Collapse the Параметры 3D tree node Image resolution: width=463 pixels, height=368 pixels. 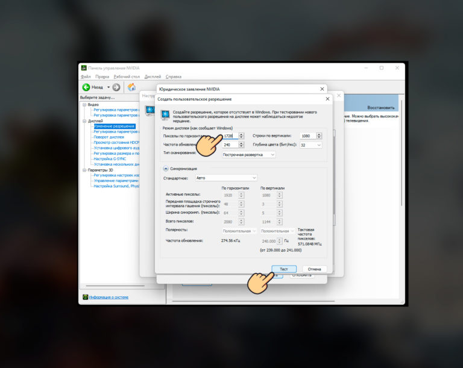coord(84,170)
